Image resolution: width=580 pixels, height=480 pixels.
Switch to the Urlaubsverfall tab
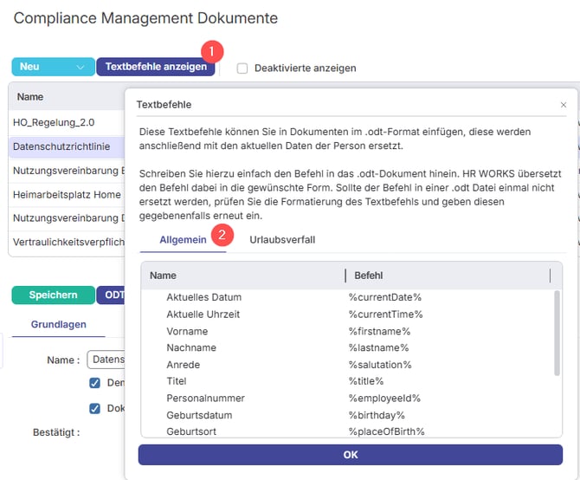tap(281, 239)
